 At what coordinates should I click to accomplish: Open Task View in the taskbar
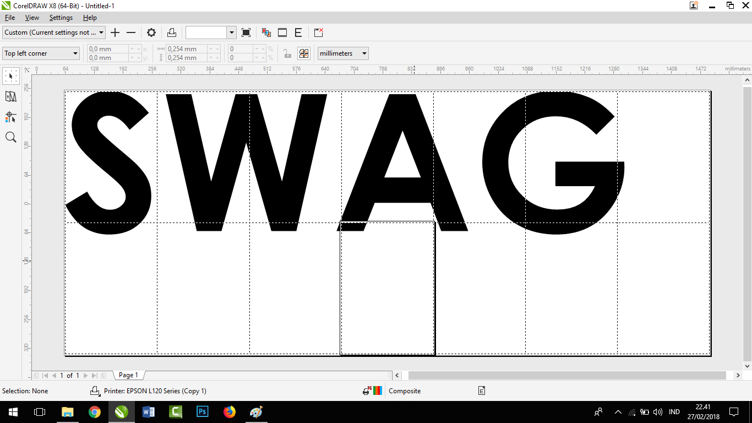point(40,412)
